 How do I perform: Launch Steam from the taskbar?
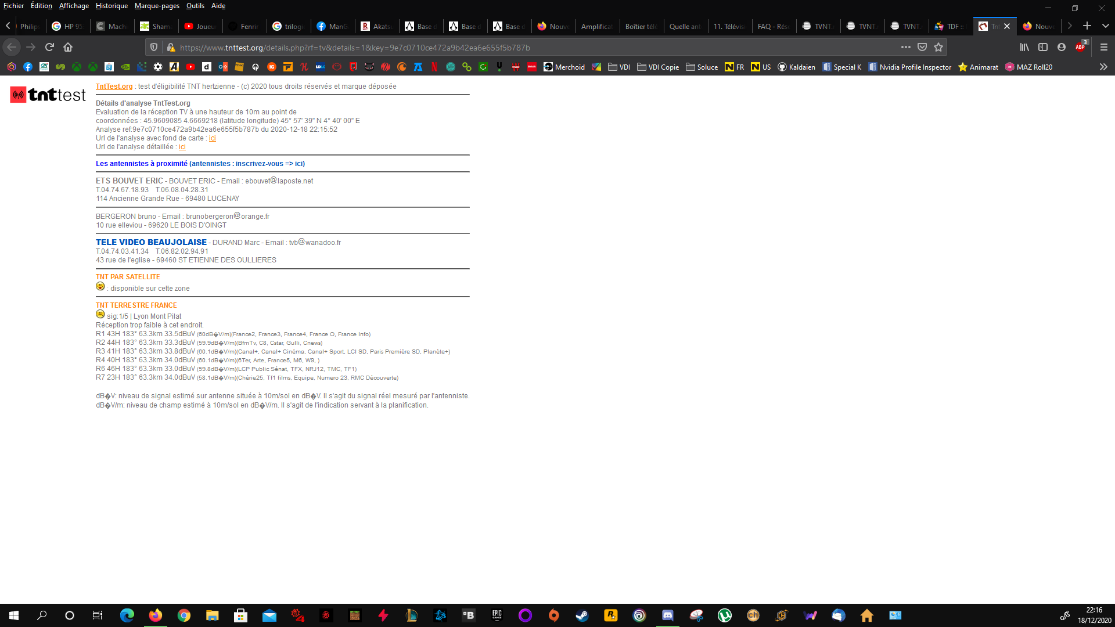pyautogui.click(x=582, y=615)
